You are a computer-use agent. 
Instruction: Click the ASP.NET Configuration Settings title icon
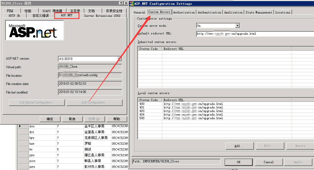click(132, 4)
